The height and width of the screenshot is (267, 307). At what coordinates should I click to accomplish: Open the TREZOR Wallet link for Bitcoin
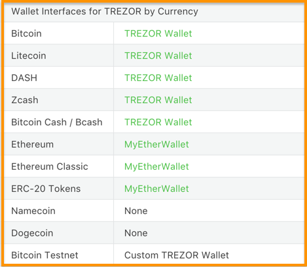pos(158,33)
